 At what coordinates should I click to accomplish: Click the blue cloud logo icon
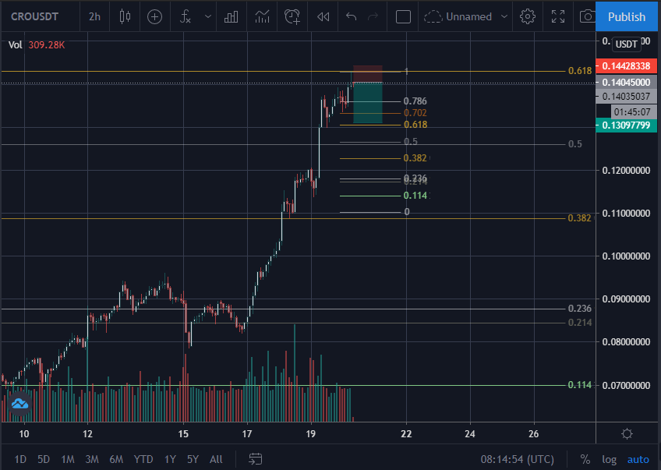[x=19, y=404]
